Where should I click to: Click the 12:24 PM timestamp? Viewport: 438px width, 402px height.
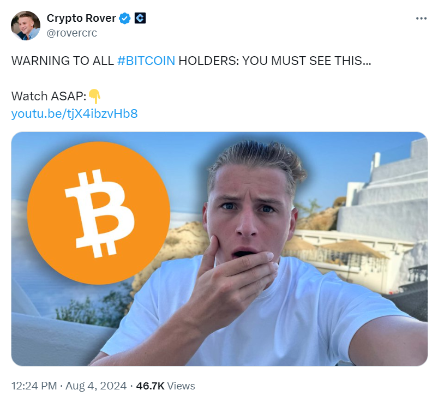pyautogui.click(x=34, y=386)
